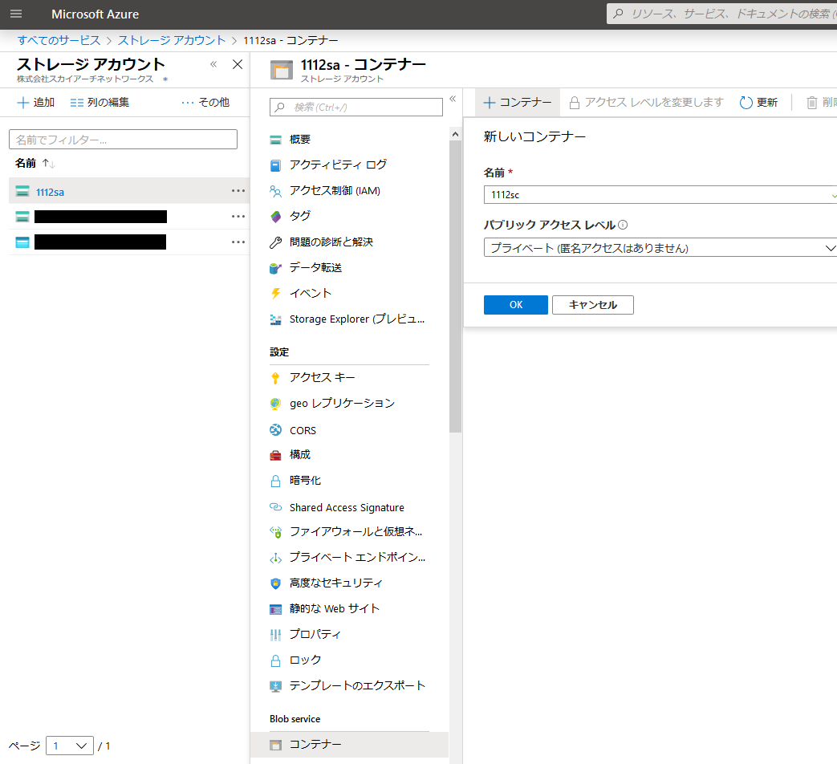
Task: Click the Microsoft Azure home title
Action: pos(95,14)
